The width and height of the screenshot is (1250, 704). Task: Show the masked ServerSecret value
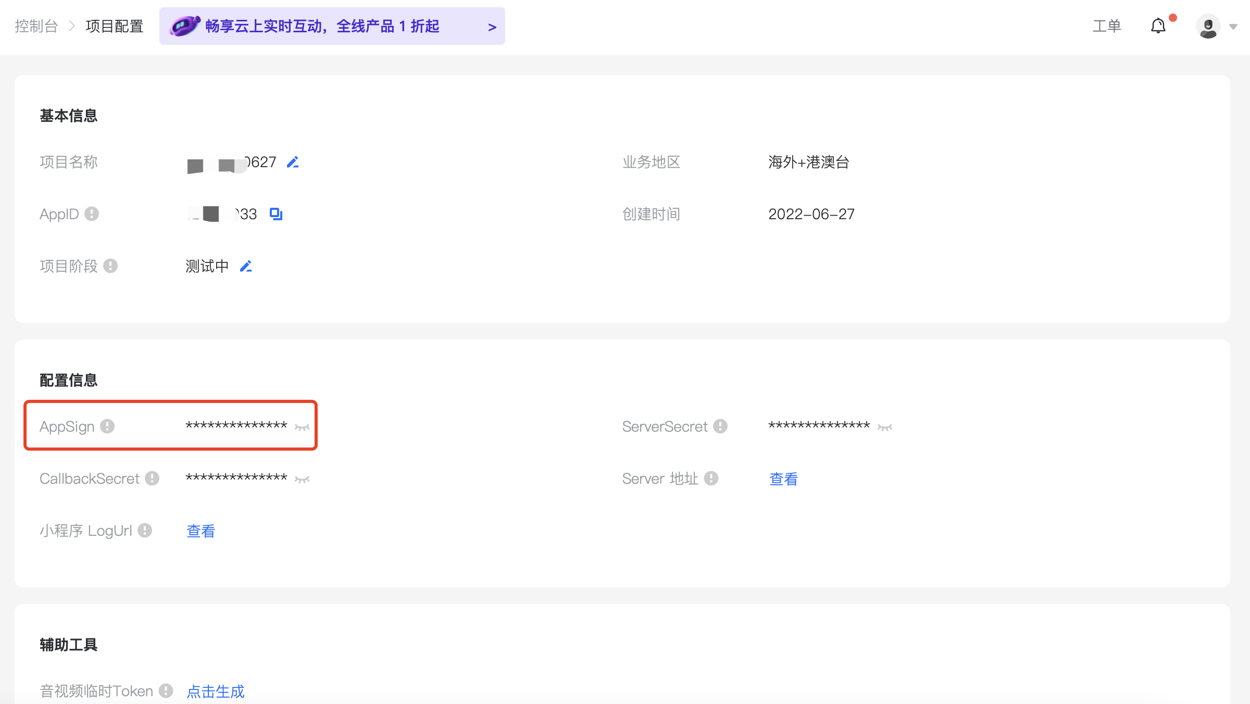coord(884,427)
